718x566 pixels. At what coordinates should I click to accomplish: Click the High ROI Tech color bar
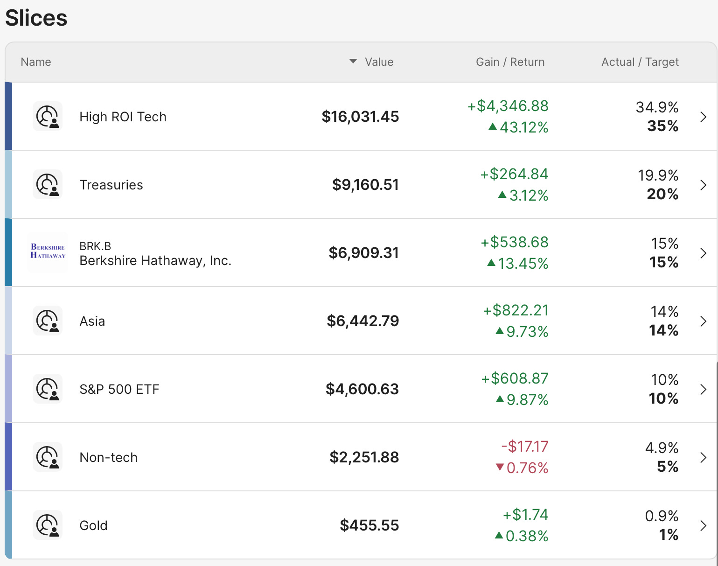pos(8,116)
